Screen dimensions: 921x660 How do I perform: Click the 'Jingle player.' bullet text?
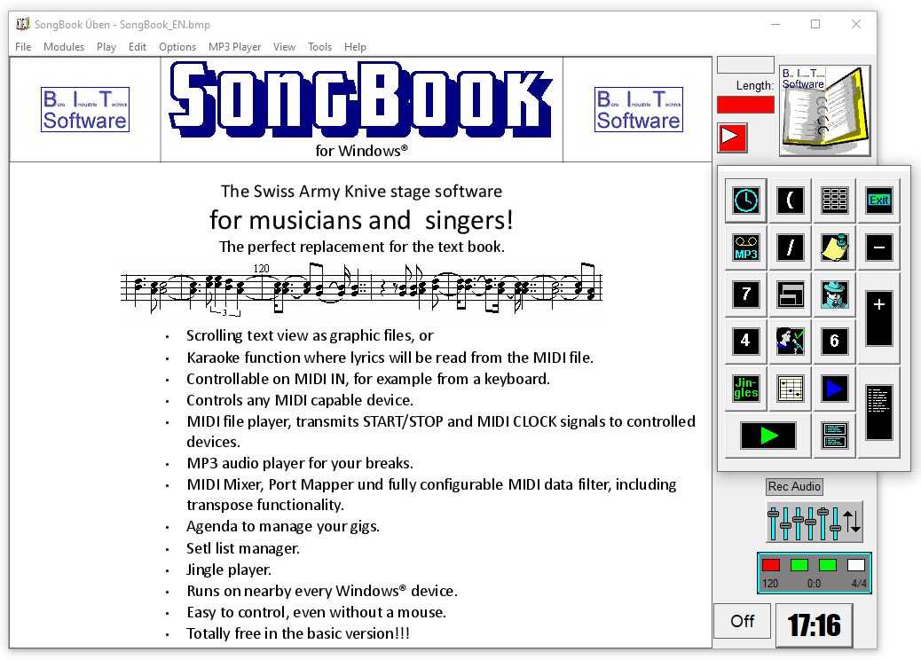coord(229,570)
